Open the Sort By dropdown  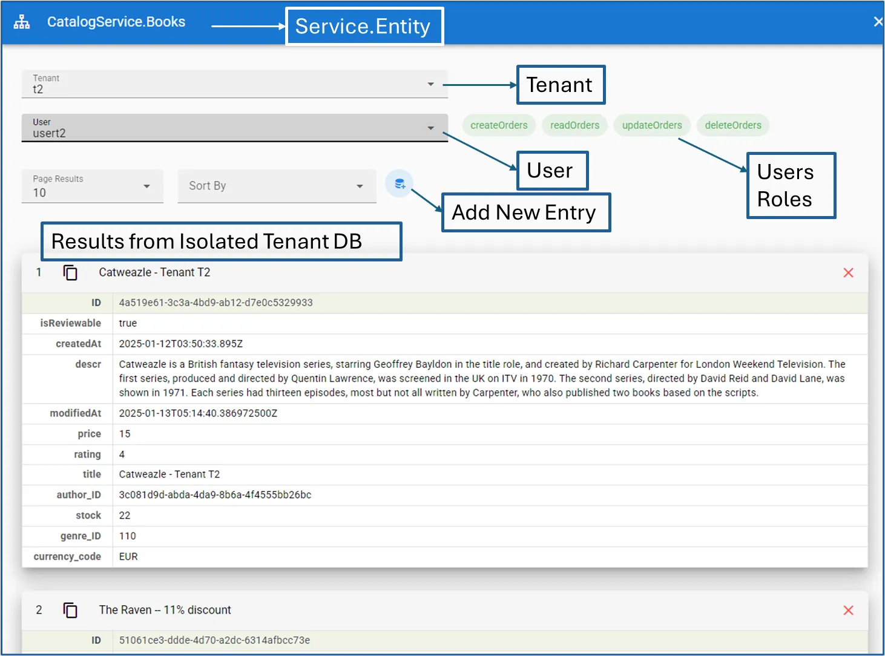point(277,186)
